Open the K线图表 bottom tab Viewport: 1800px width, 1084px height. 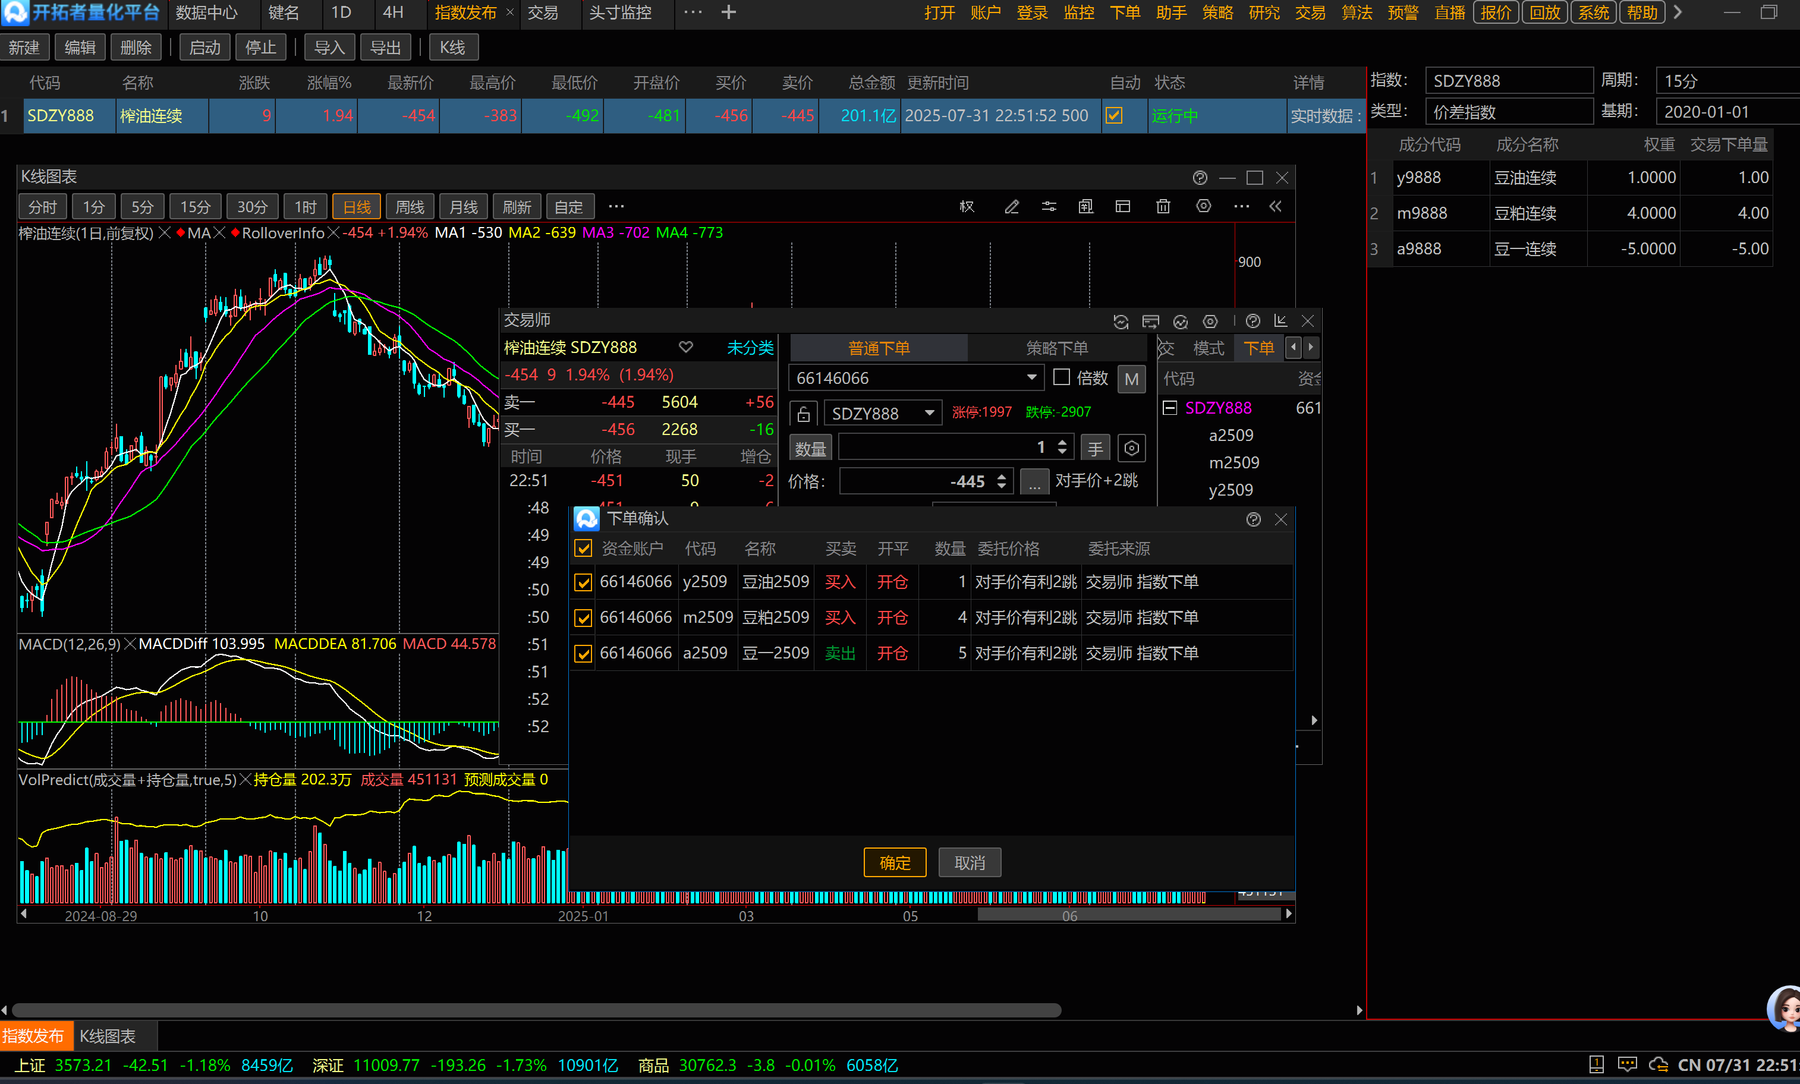108,1036
